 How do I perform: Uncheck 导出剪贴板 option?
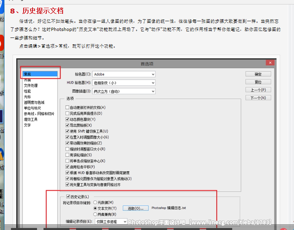(x=68, y=125)
